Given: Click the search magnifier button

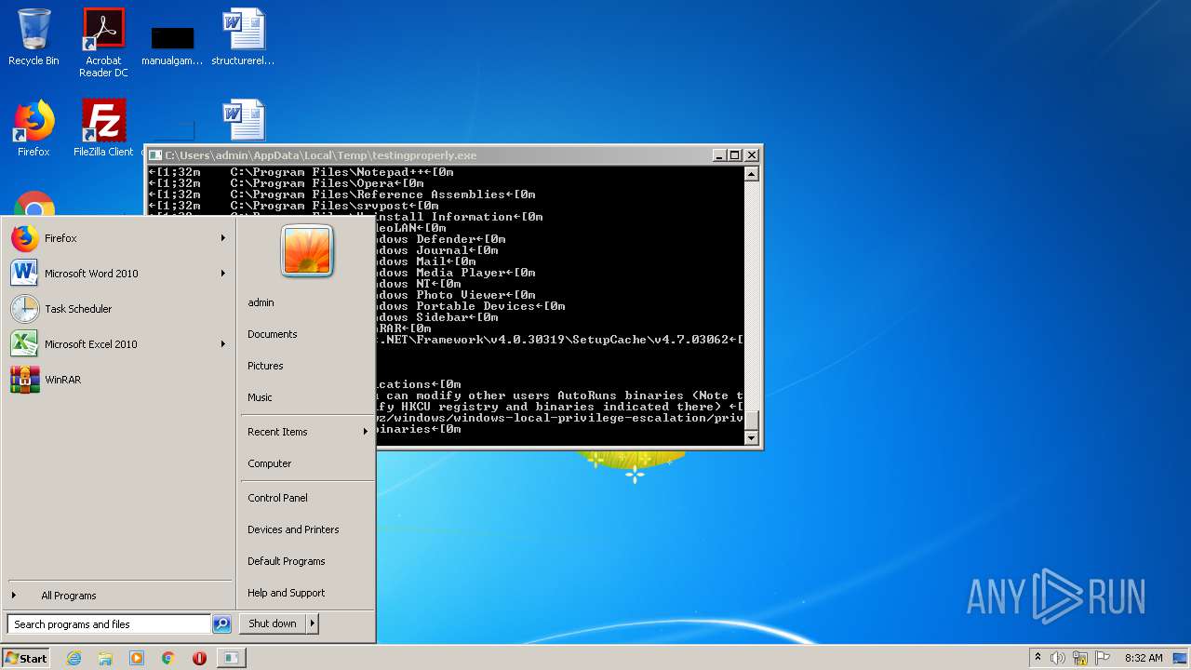Looking at the screenshot, I should (221, 624).
